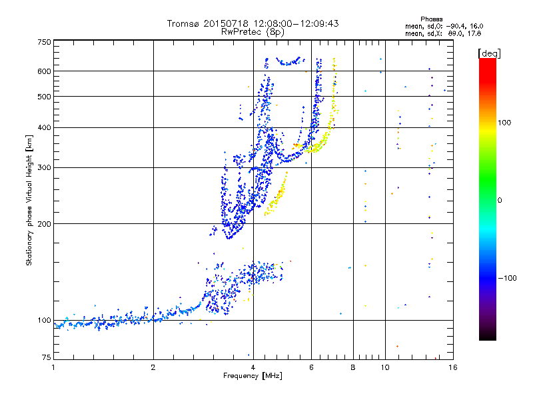Click y-axis tick label '600'

[x=44, y=71]
